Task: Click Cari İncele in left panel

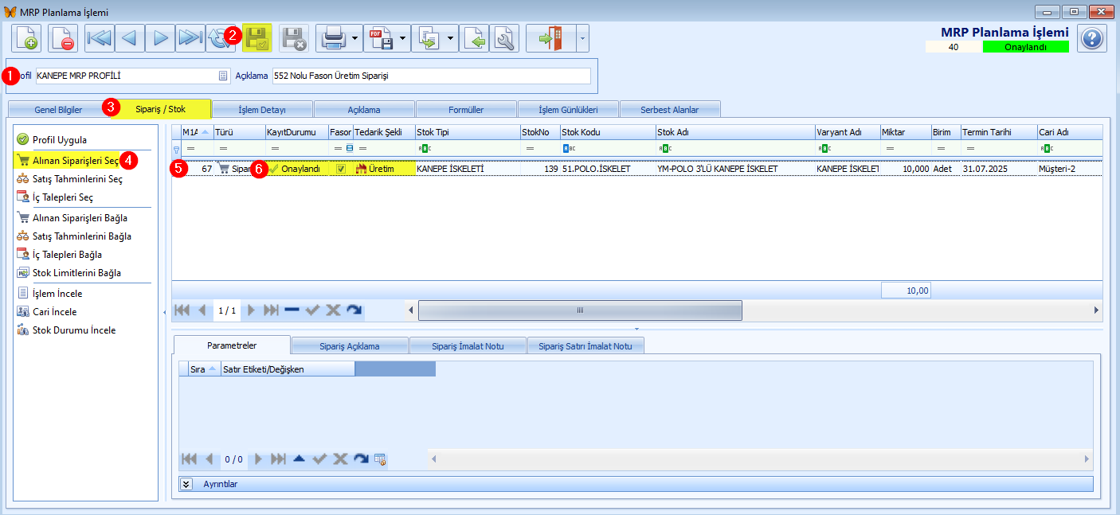Action: pyautogui.click(x=54, y=311)
